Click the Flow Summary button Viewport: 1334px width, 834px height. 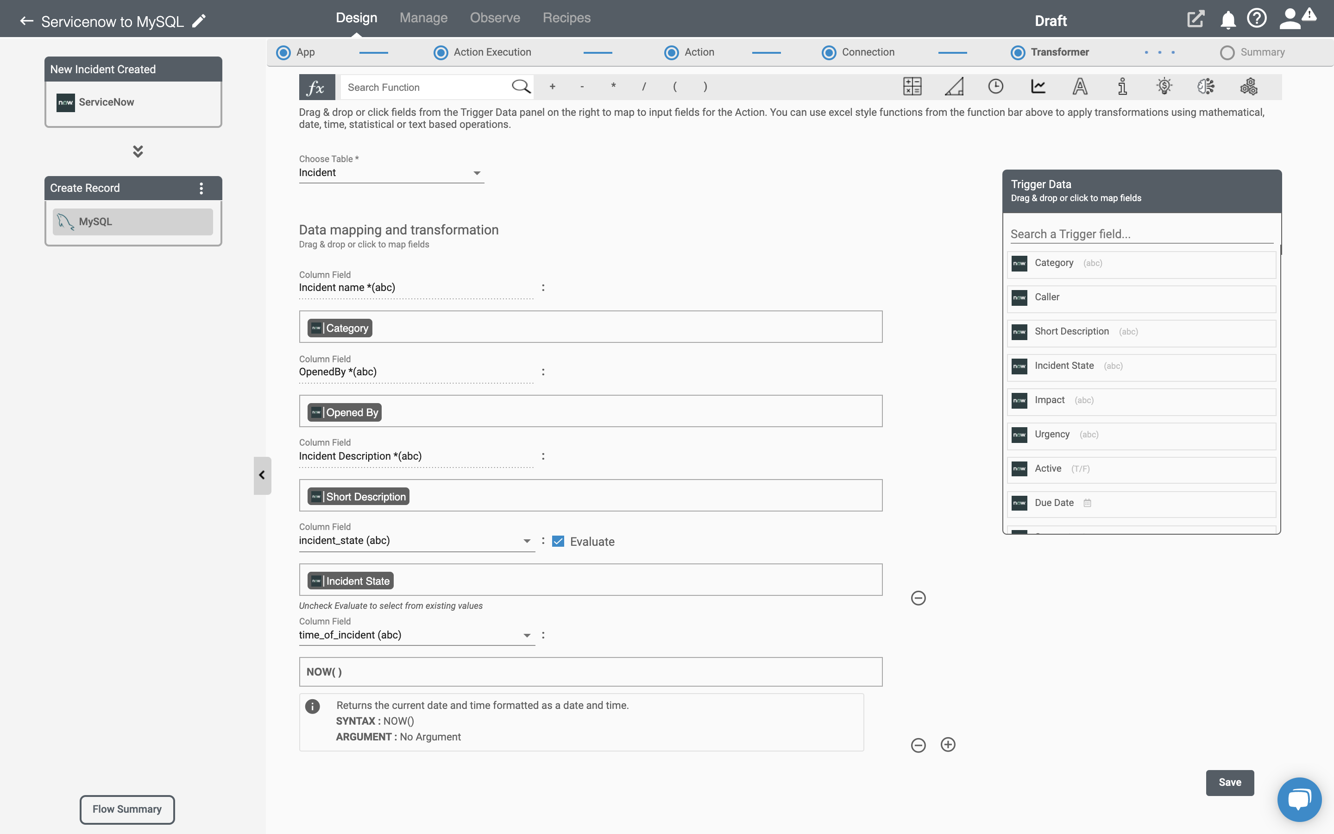click(x=127, y=809)
